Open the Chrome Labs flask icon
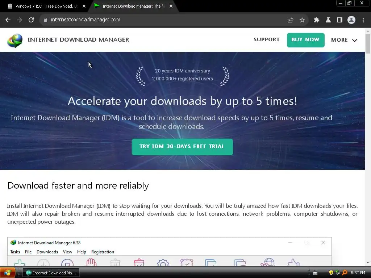Image resolution: width=371 pixels, height=278 pixels. (328, 20)
